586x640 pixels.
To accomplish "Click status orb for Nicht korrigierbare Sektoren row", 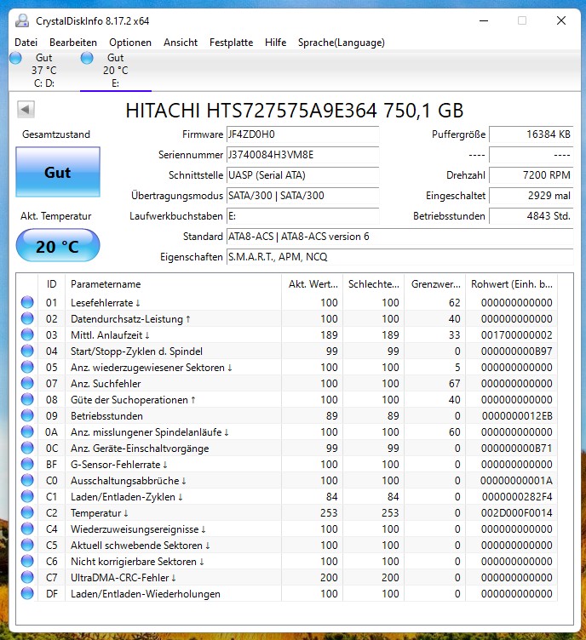I will (x=27, y=561).
